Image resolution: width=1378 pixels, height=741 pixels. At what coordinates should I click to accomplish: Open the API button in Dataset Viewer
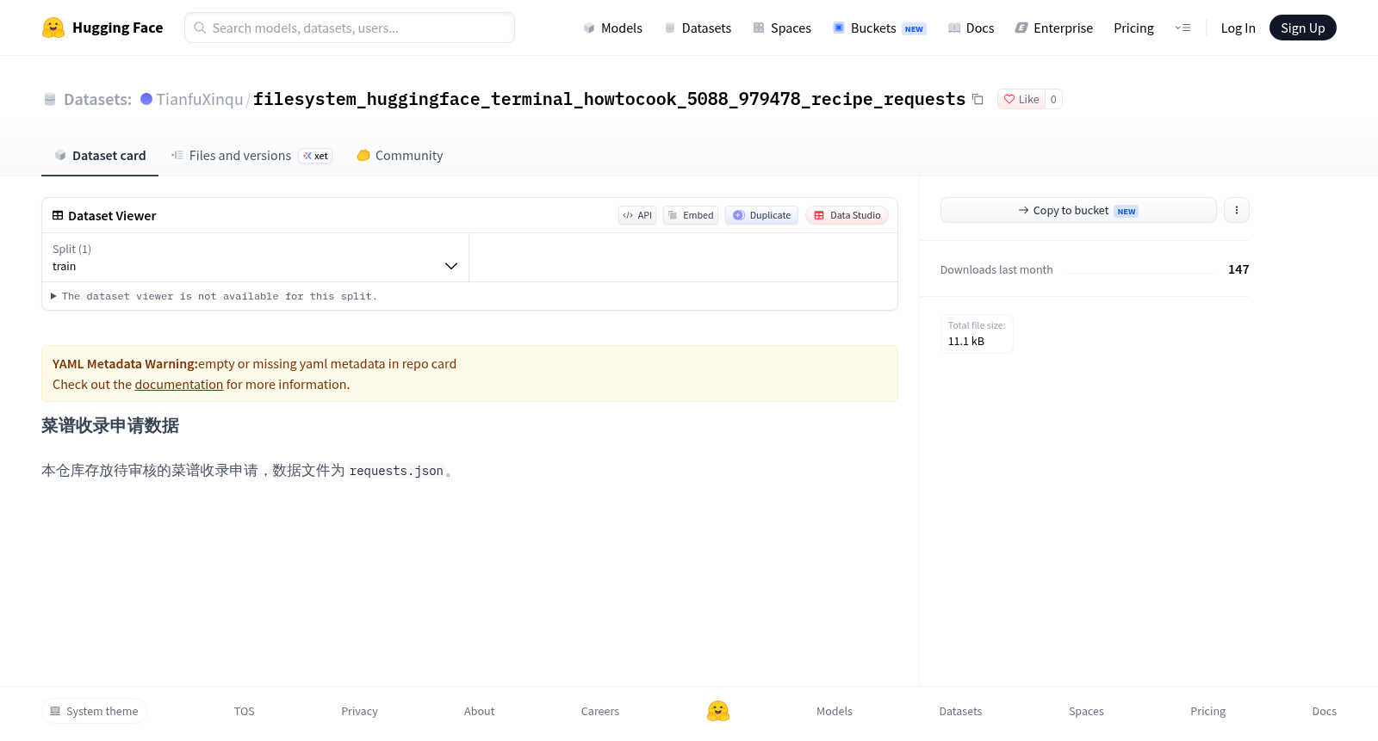point(637,215)
